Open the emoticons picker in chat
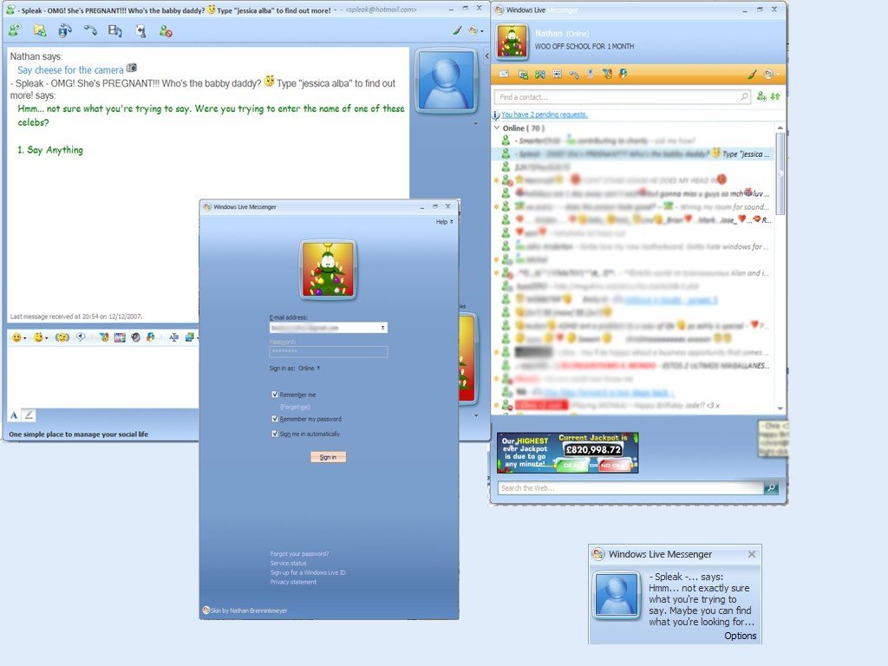Viewport: 888px width, 666px height. (19, 337)
